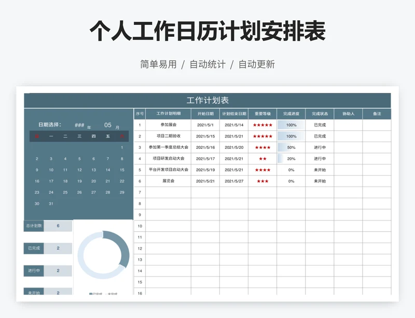Select day 21 in the calendar

[108, 181]
